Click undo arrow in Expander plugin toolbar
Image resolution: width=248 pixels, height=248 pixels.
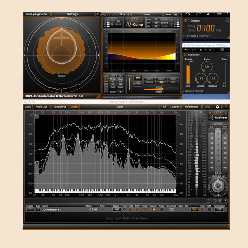click(x=186, y=50)
